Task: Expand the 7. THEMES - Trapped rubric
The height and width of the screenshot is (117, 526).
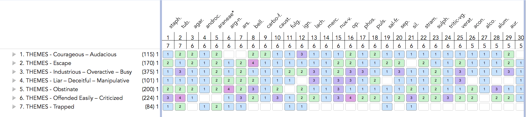Action: click(x=14, y=107)
